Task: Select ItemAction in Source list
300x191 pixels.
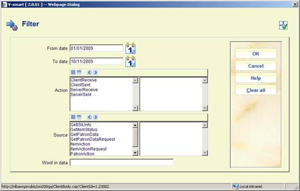Action: tap(80, 144)
